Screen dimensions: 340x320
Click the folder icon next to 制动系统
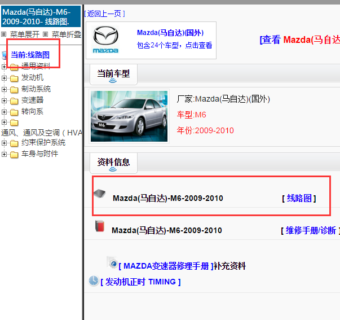[14, 89]
